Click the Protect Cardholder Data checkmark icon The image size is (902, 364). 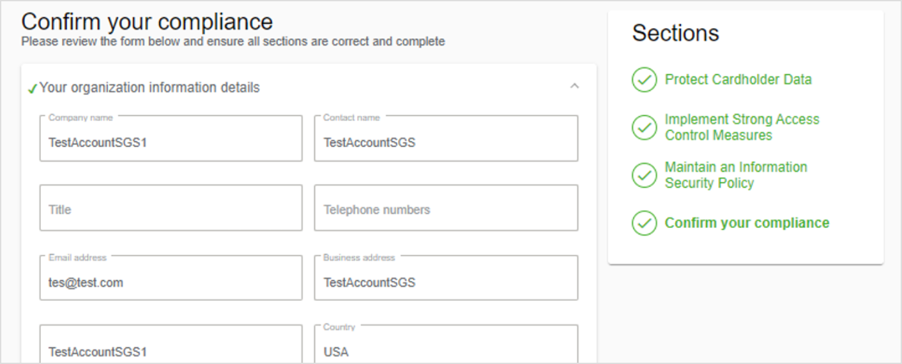(x=644, y=80)
